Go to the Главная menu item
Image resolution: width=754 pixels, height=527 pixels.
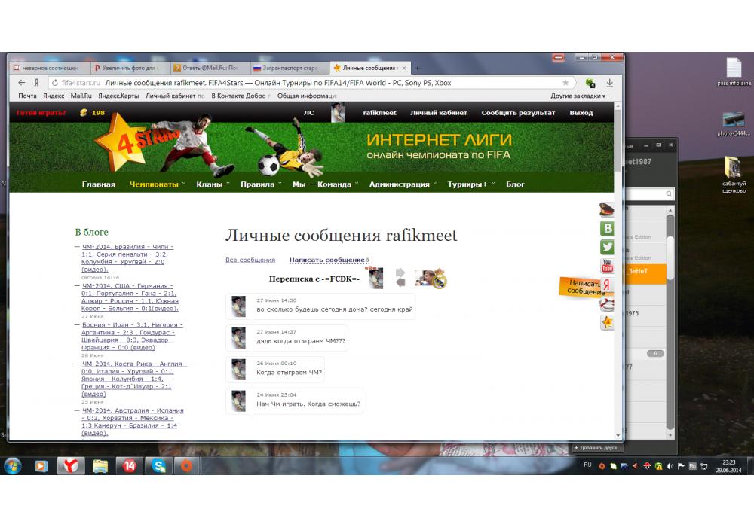[99, 184]
